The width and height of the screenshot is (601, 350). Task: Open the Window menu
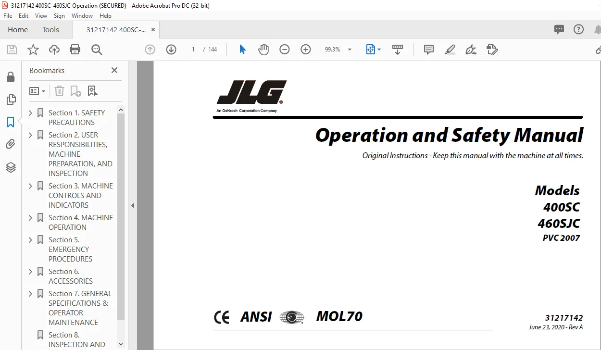pos(82,16)
